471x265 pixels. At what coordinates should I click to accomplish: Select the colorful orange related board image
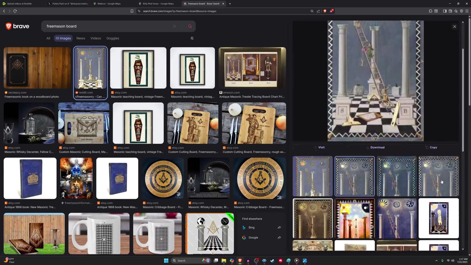[x=355, y=218]
